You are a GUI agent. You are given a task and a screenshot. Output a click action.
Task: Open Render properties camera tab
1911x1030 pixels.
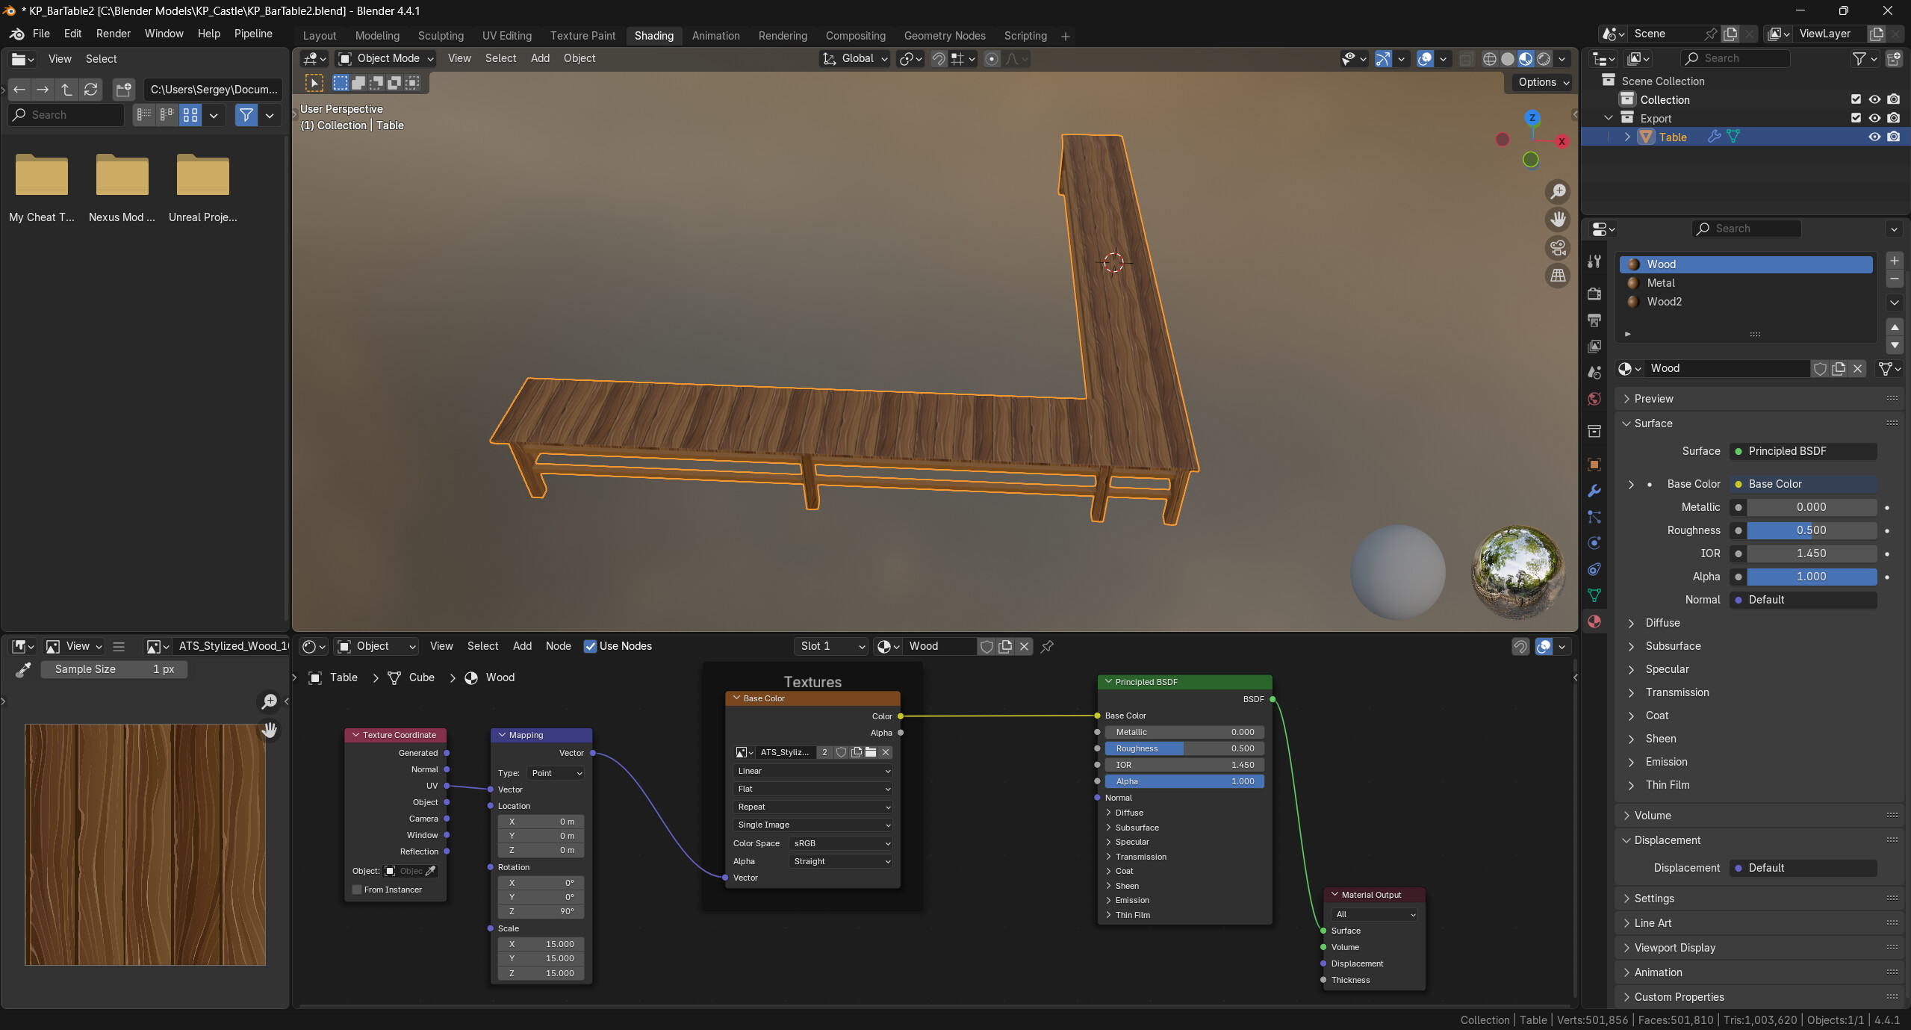pyautogui.click(x=1594, y=294)
